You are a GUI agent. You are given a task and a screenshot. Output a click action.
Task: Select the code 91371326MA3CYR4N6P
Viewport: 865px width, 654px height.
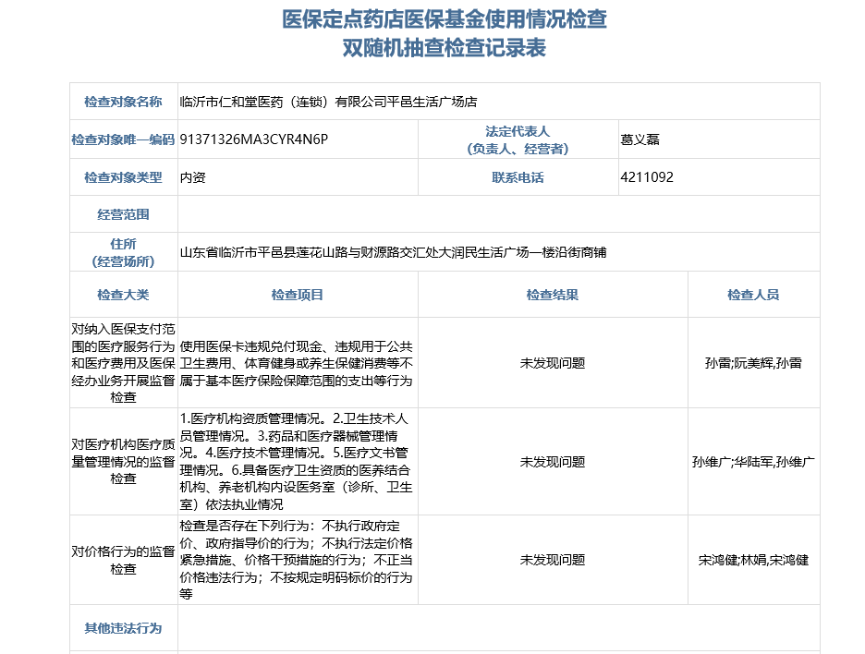tap(254, 139)
